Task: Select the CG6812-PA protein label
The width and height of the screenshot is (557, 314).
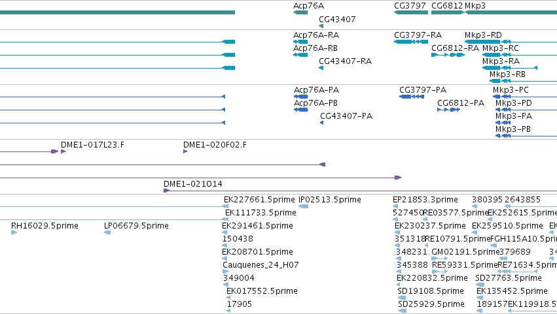Action: [461, 102]
